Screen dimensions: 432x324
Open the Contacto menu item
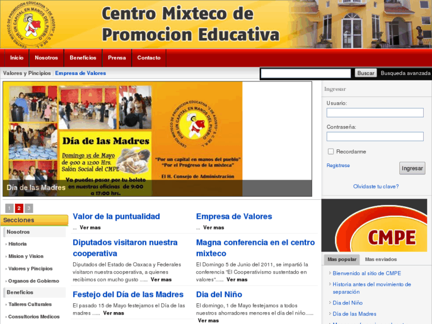(149, 58)
